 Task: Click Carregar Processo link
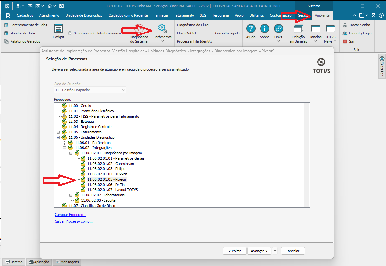[70, 215]
